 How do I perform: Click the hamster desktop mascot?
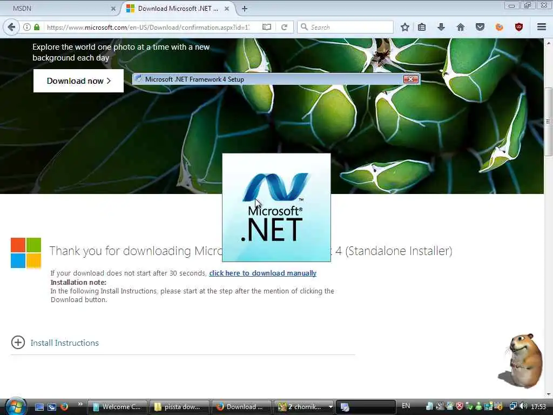point(521,360)
